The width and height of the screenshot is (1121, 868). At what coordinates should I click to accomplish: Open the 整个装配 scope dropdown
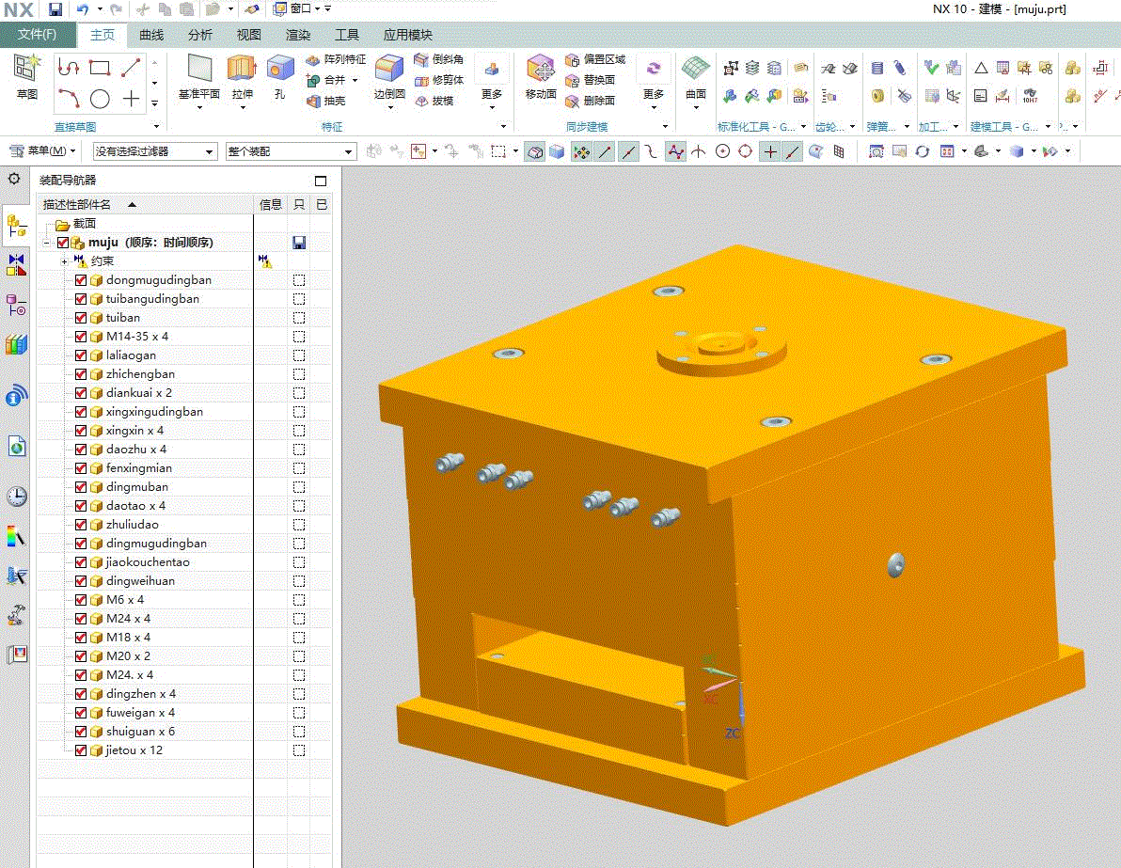pos(291,151)
